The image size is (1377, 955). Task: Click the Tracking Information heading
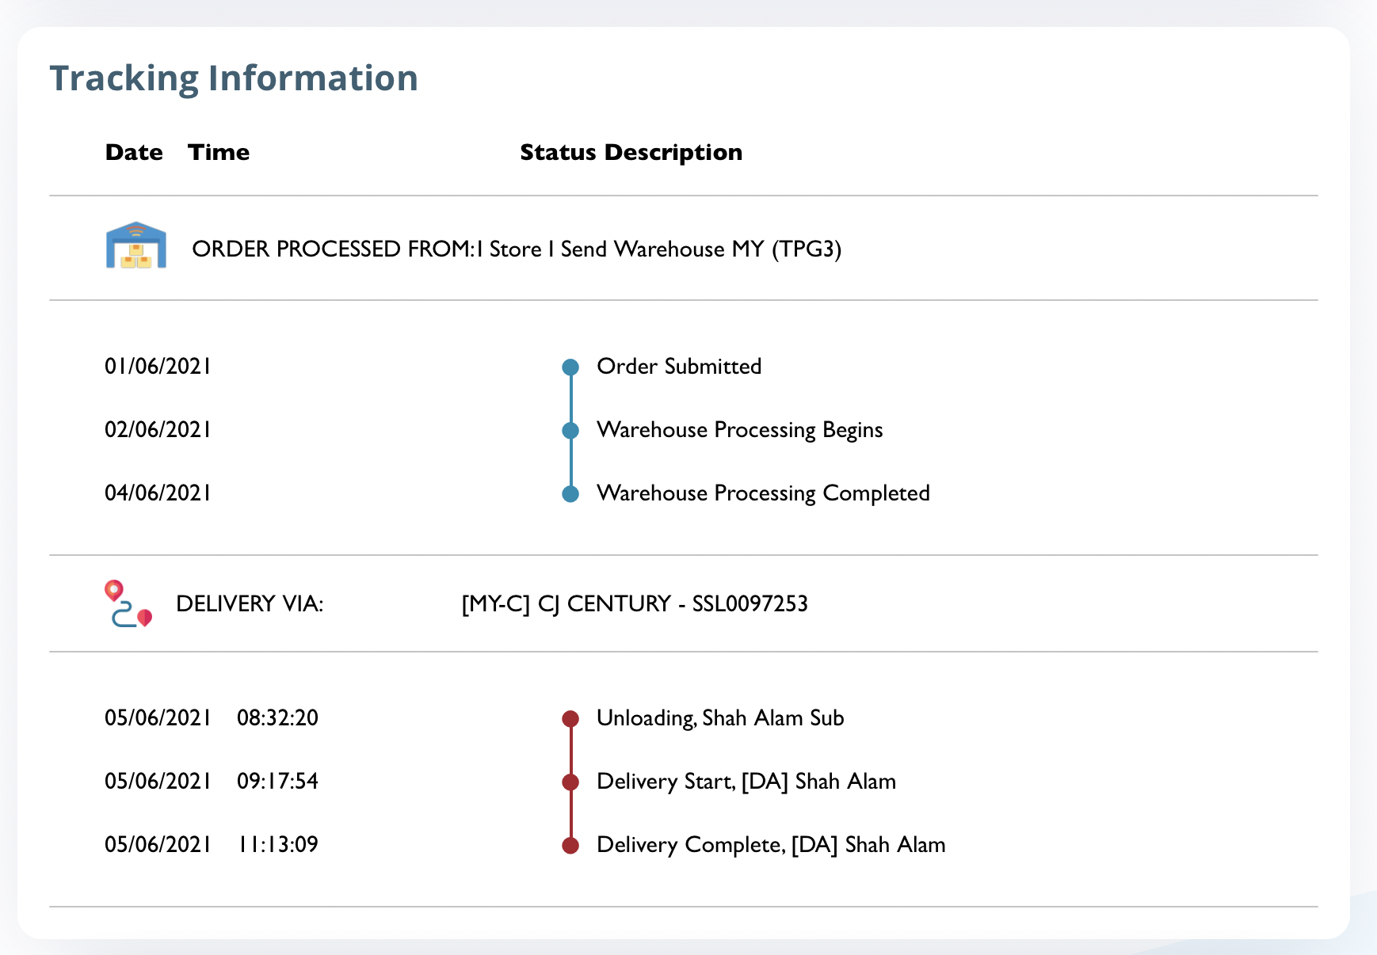point(234,78)
